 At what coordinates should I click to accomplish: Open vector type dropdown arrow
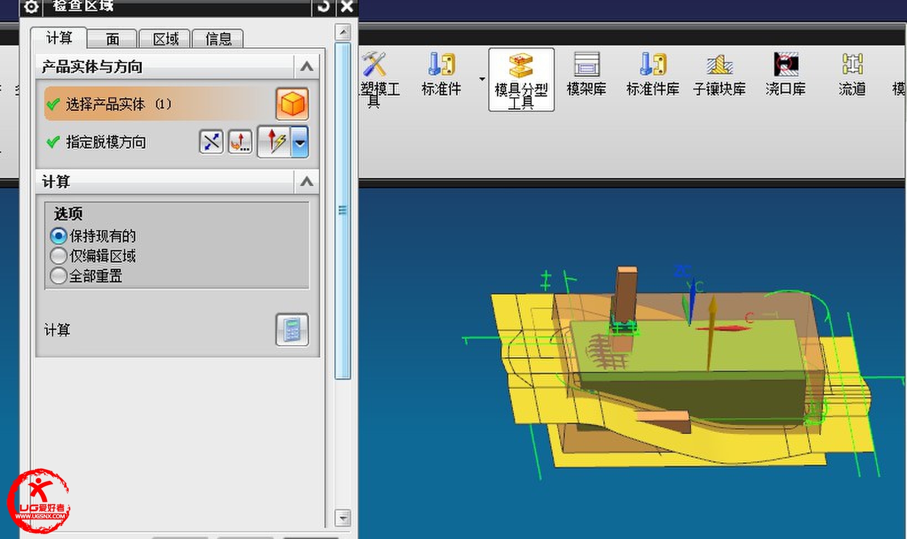coord(300,142)
